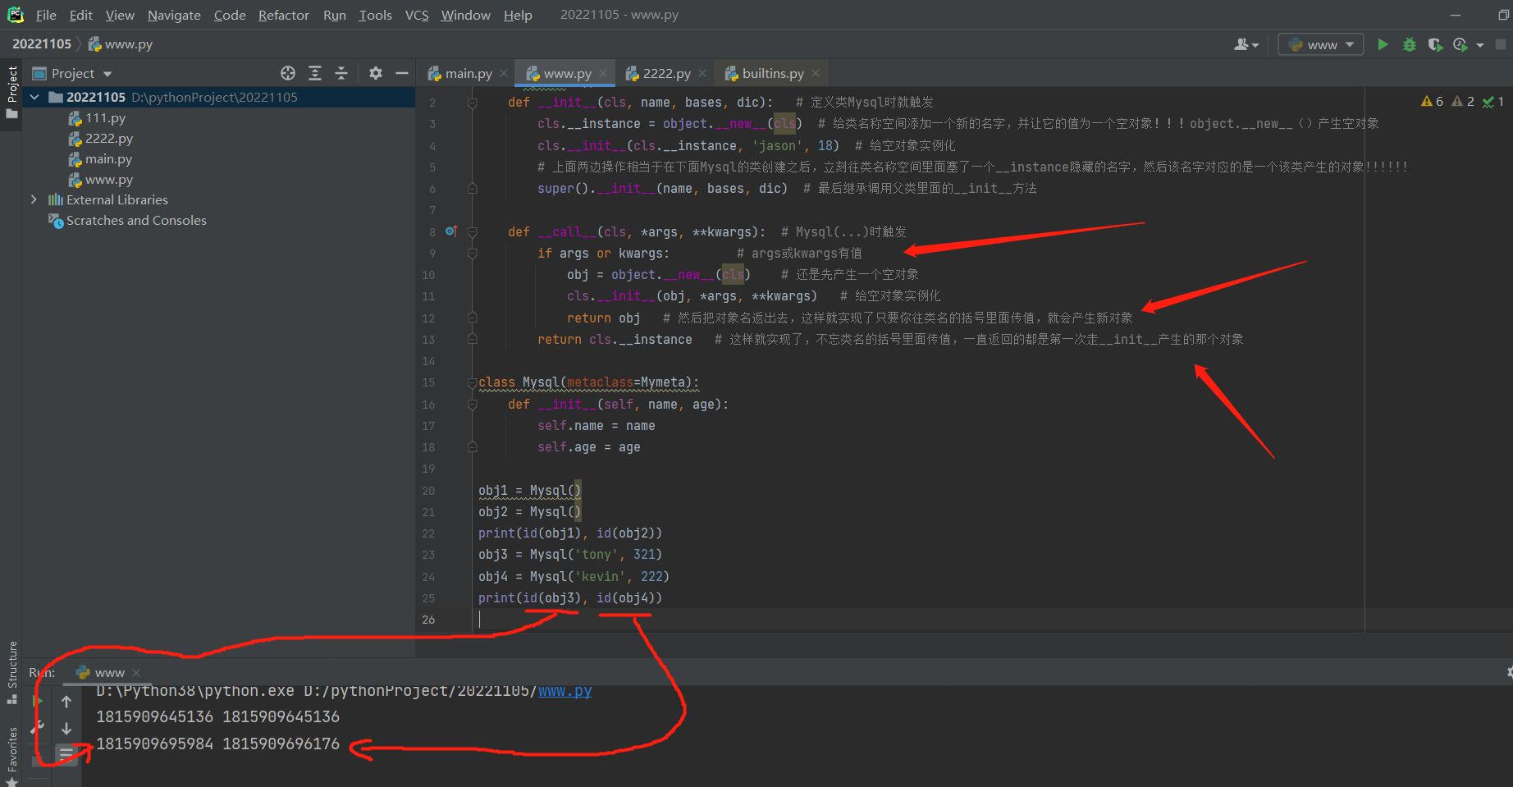
Task: Fold the class Mysql block at line 15
Action: coord(473,382)
